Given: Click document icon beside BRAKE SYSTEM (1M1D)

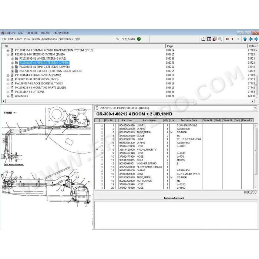Looking at the screenshot, I should point(12,75).
